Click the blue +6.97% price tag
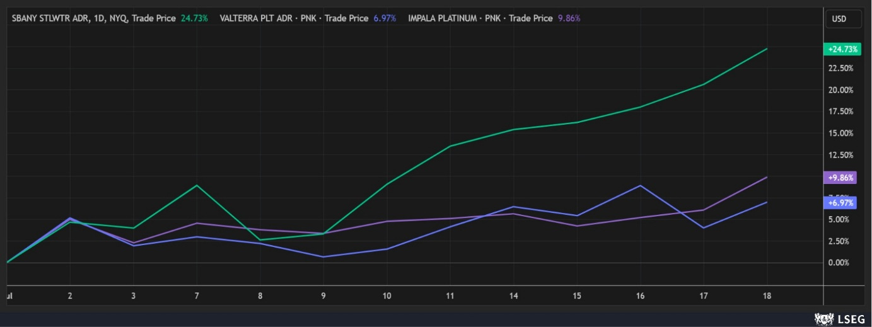 coord(840,202)
